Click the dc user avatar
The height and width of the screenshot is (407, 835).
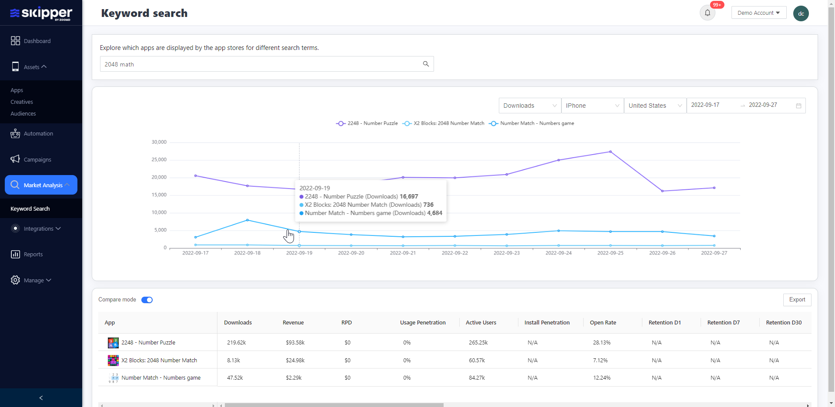(x=801, y=13)
